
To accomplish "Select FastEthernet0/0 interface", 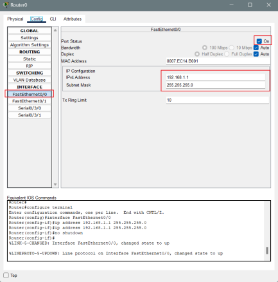I will [x=30, y=94].
